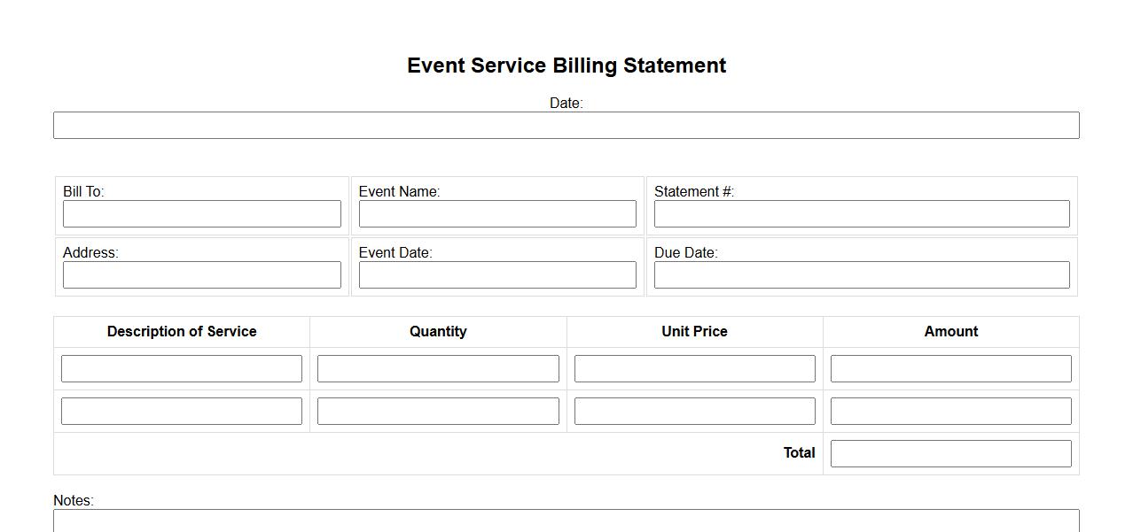Image resolution: width=1133 pixels, height=532 pixels.
Task: Focus the Address input field
Action: click(201, 275)
